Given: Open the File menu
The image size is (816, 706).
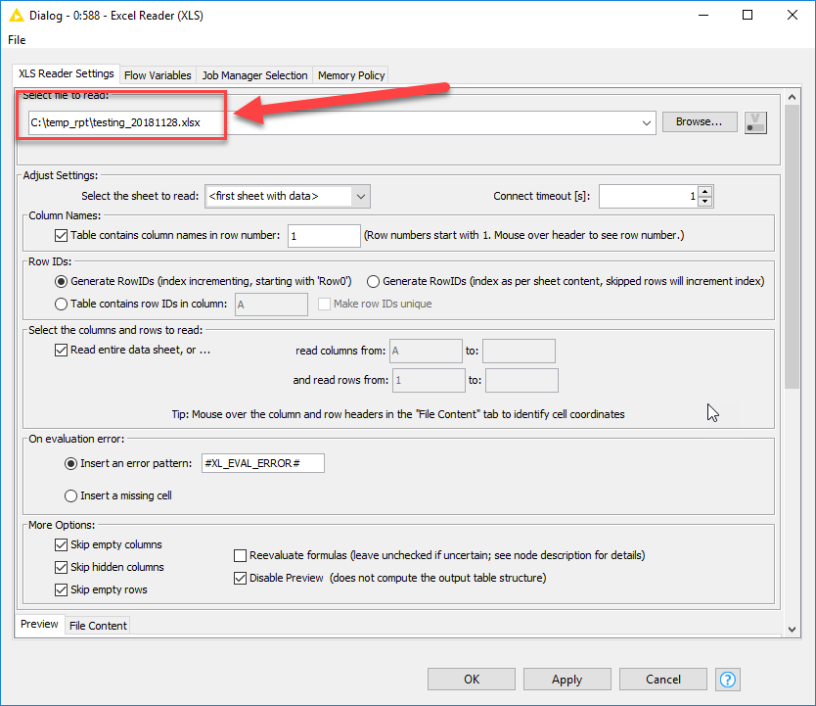Looking at the screenshot, I should 17,40.
